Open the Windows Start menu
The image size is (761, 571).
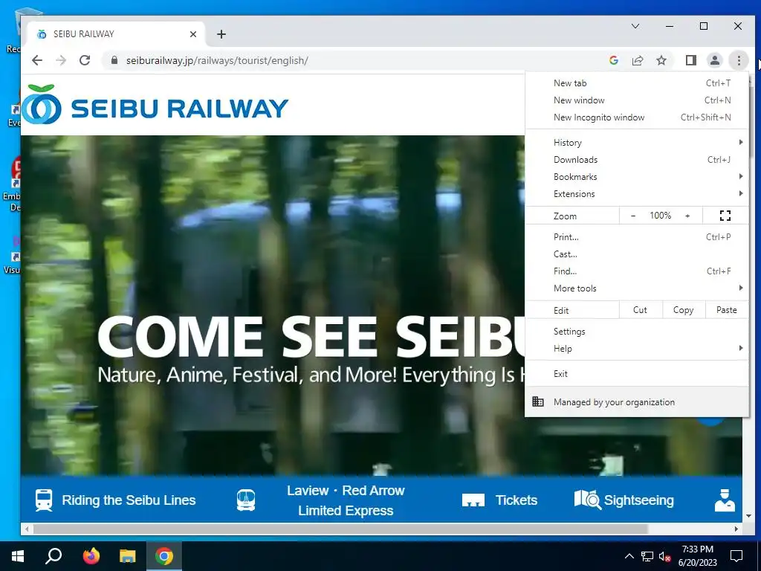[18, 556]
